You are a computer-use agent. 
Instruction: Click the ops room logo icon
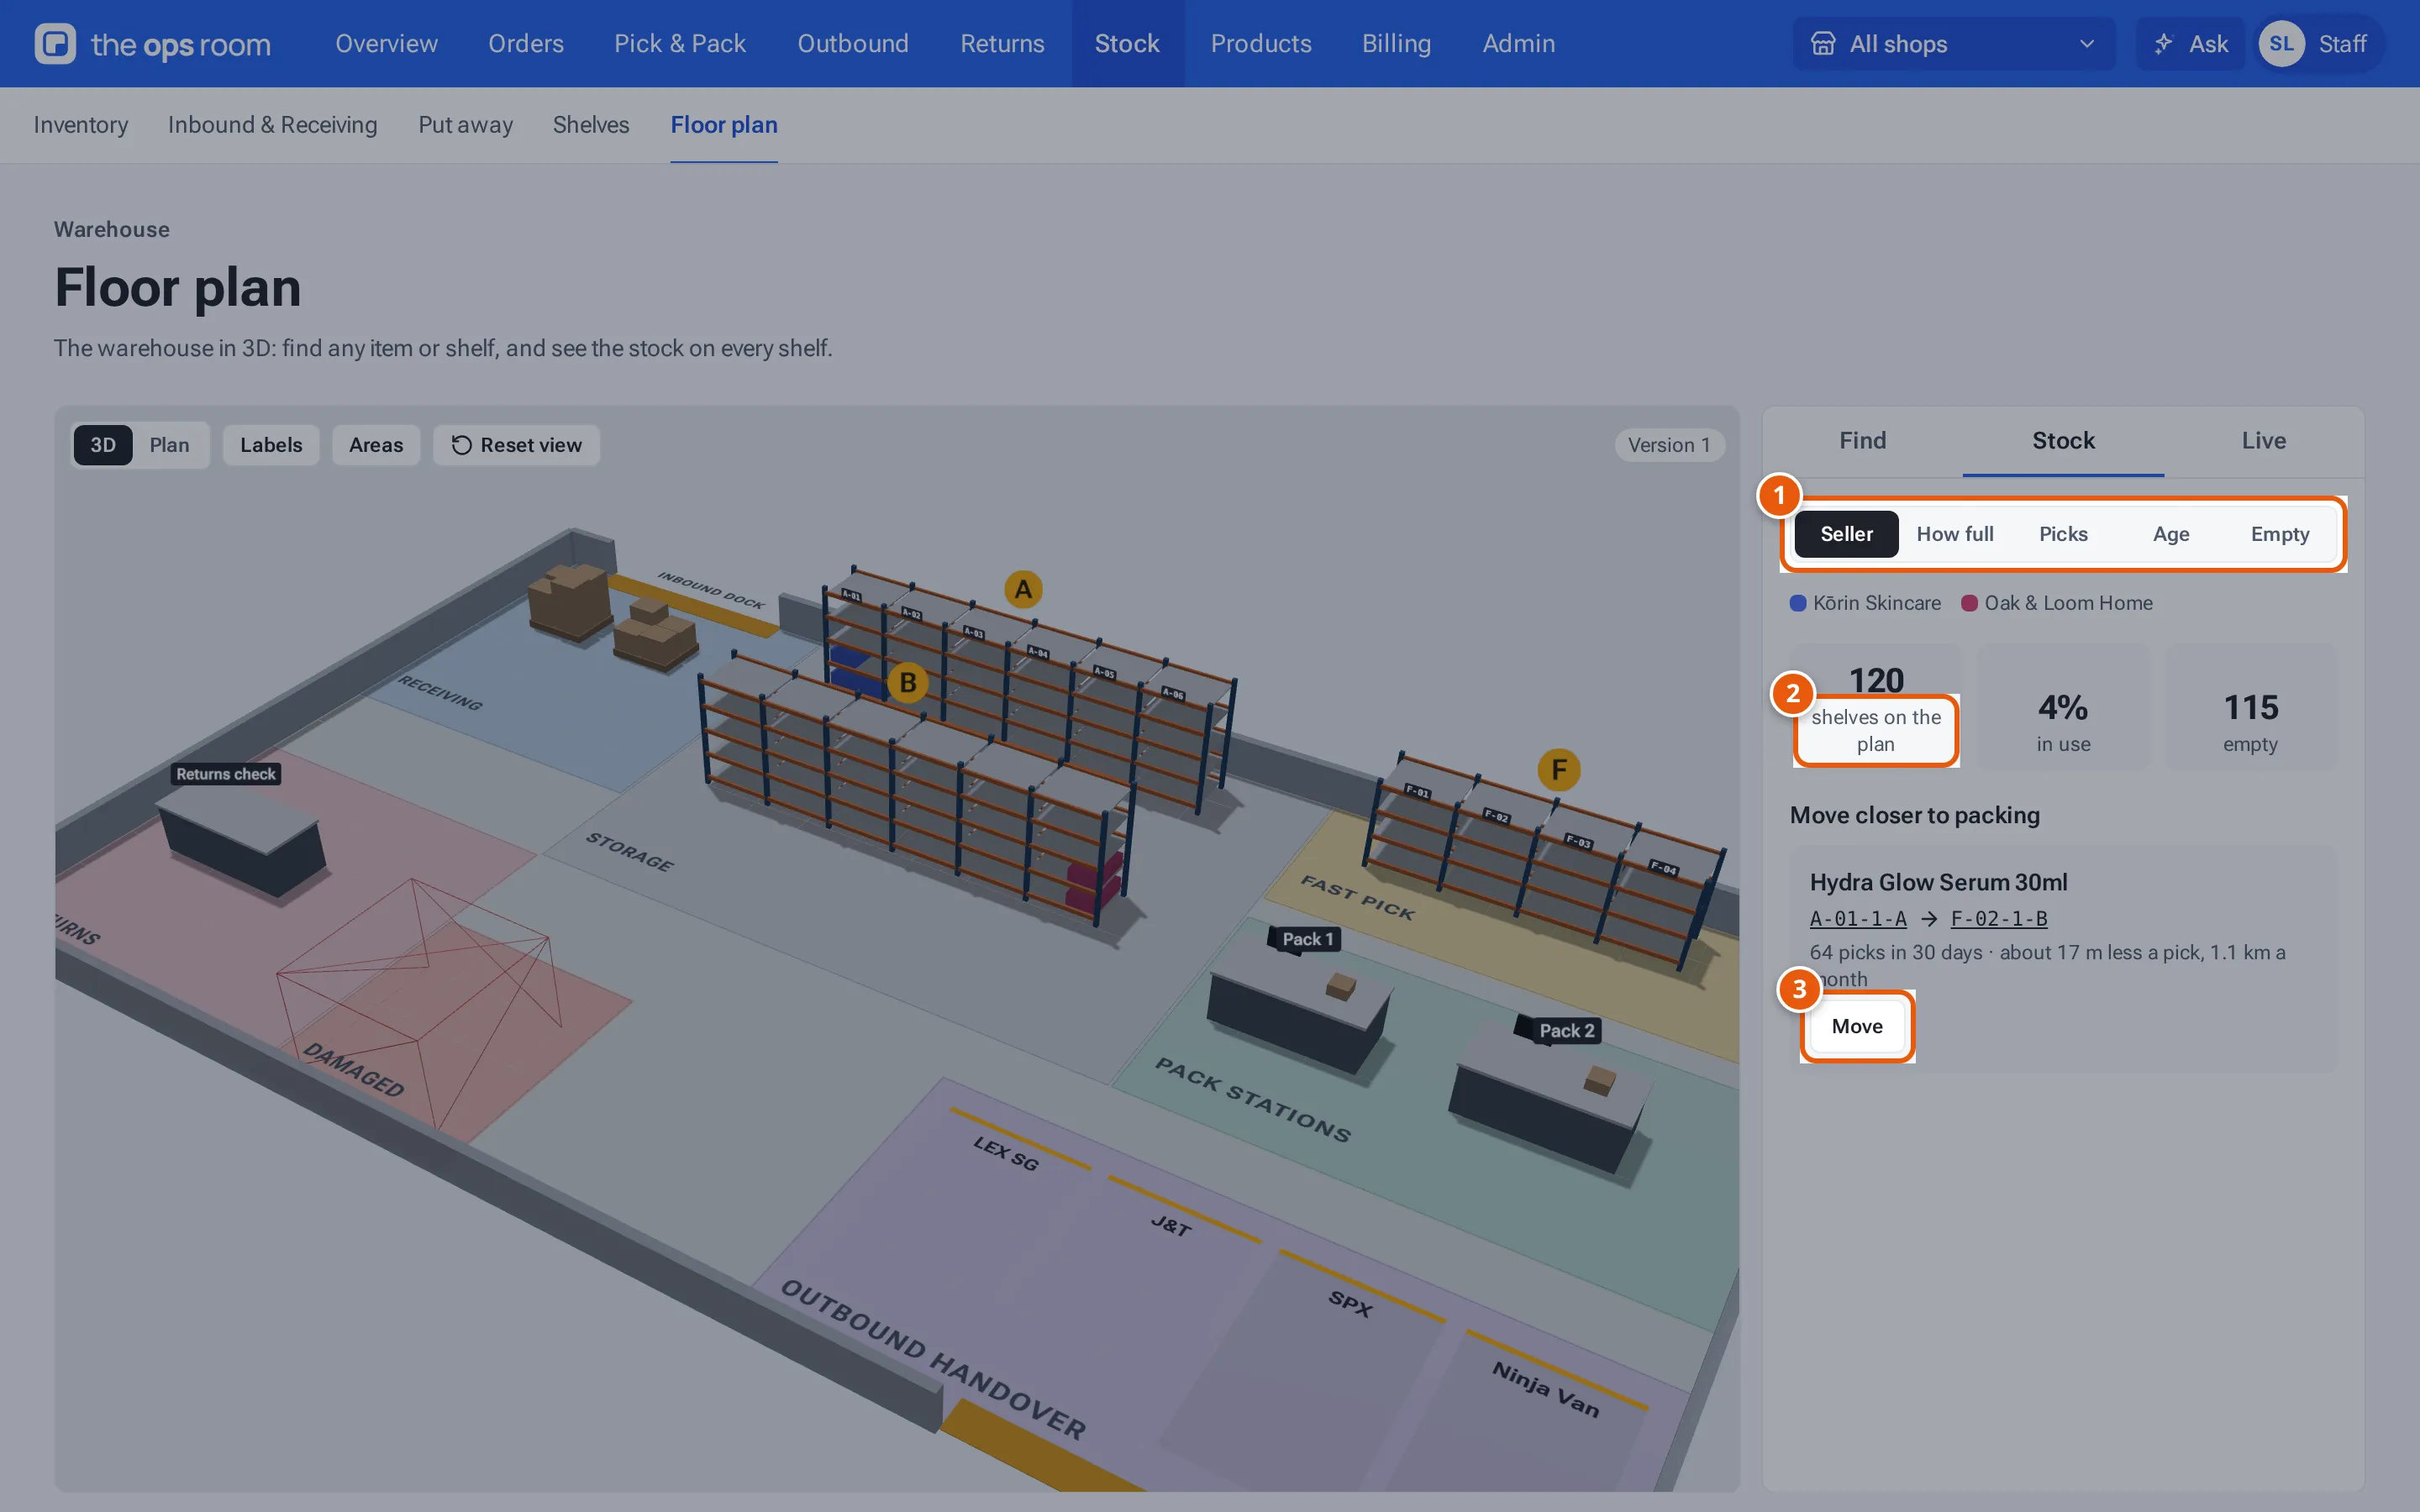[x=55, y=44]
